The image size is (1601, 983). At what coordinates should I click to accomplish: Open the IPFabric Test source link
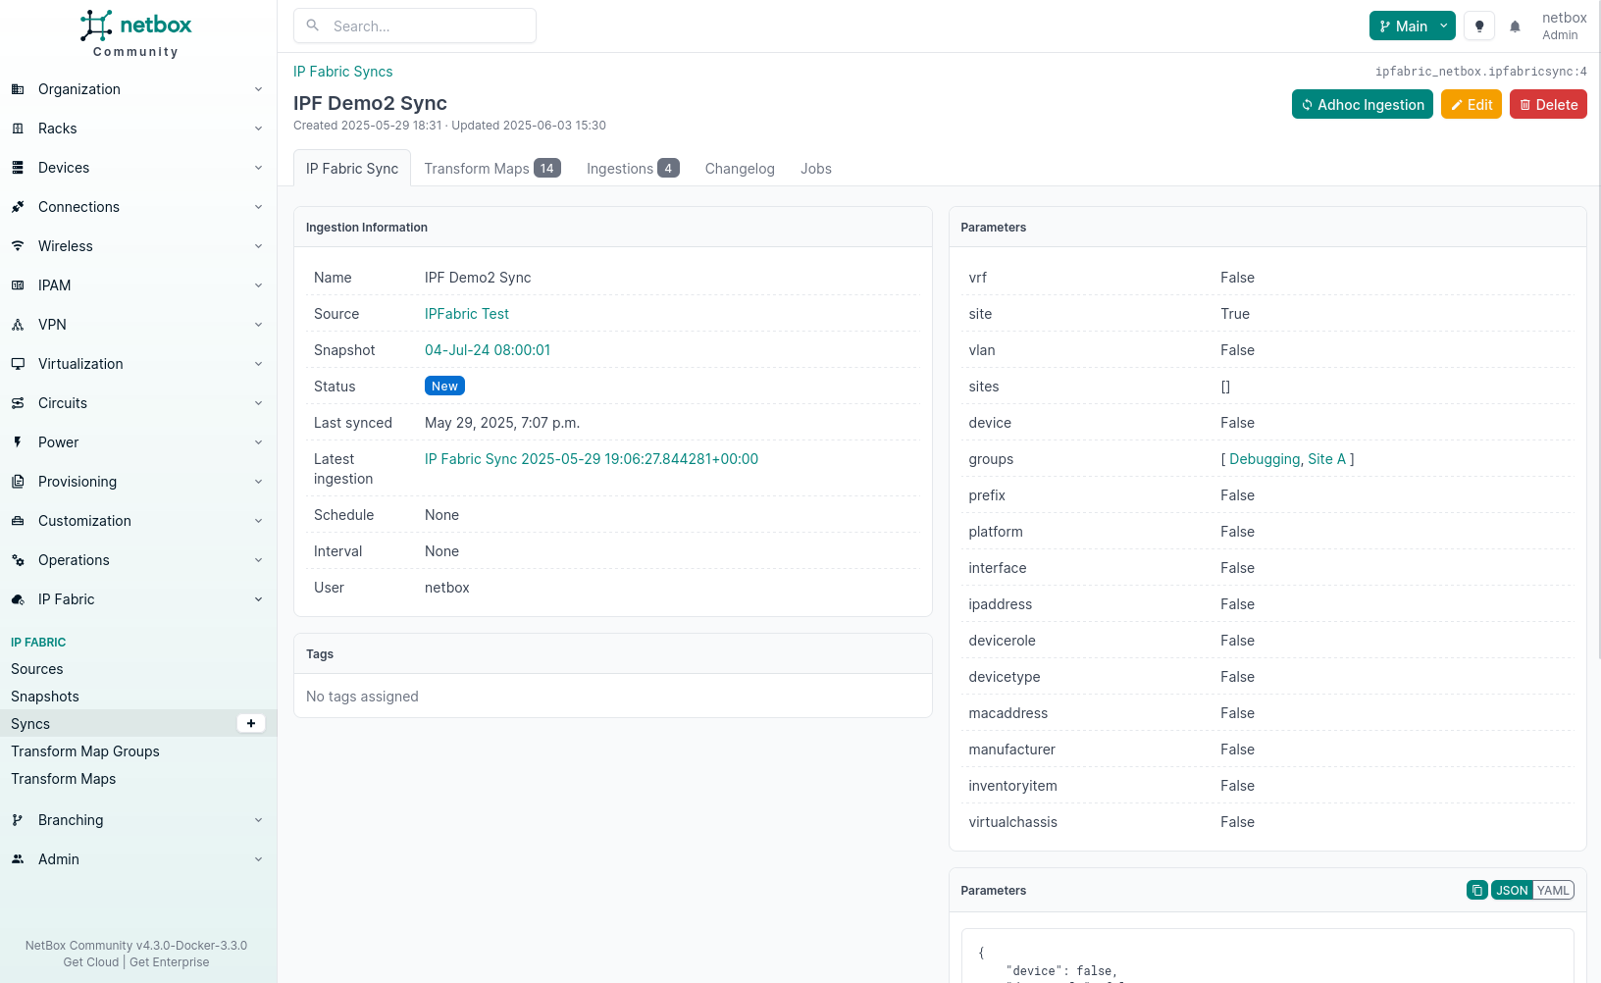pos(466,314)
